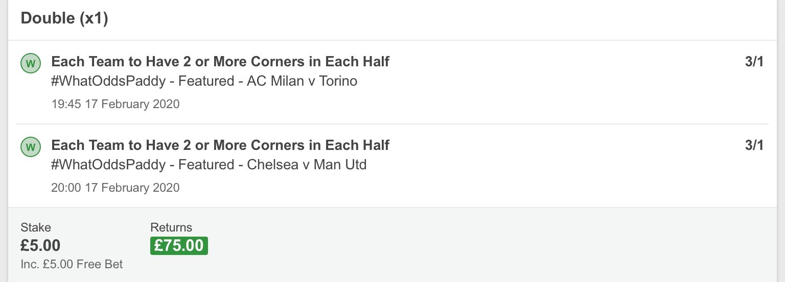The height and width of the screenshot is (282, 785).
Task: Click the 19:45 17 February 2020 timestamp
Action: [x=116, y=104]
